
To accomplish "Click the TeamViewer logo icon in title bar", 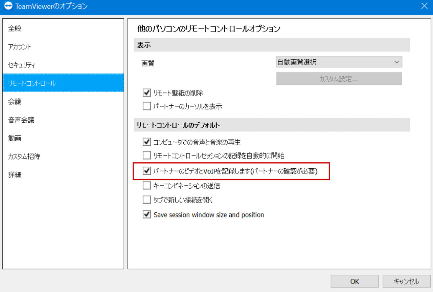I will [x=8, y=6].
